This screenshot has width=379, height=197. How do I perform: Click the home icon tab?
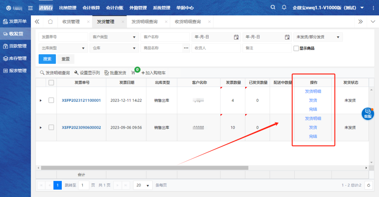pos(50,22)
